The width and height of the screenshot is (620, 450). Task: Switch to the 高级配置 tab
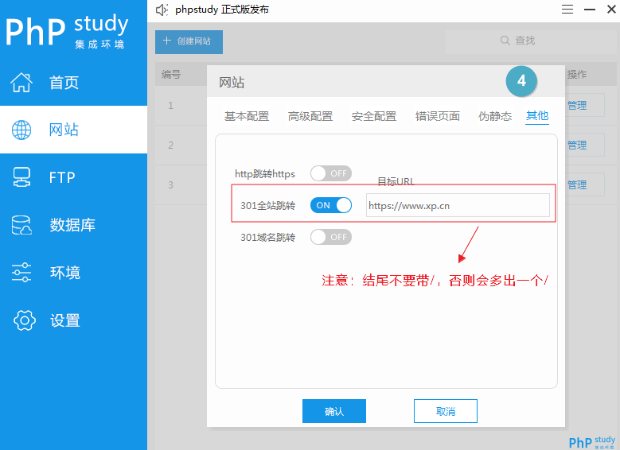pos(310,116)
